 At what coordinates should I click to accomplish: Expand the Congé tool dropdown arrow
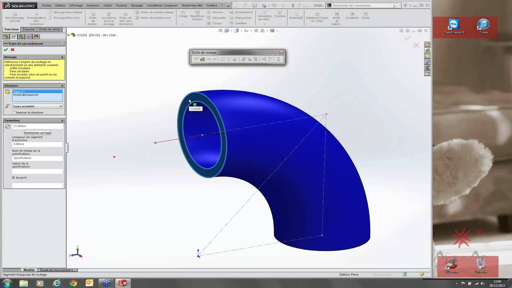pos(183,24)
